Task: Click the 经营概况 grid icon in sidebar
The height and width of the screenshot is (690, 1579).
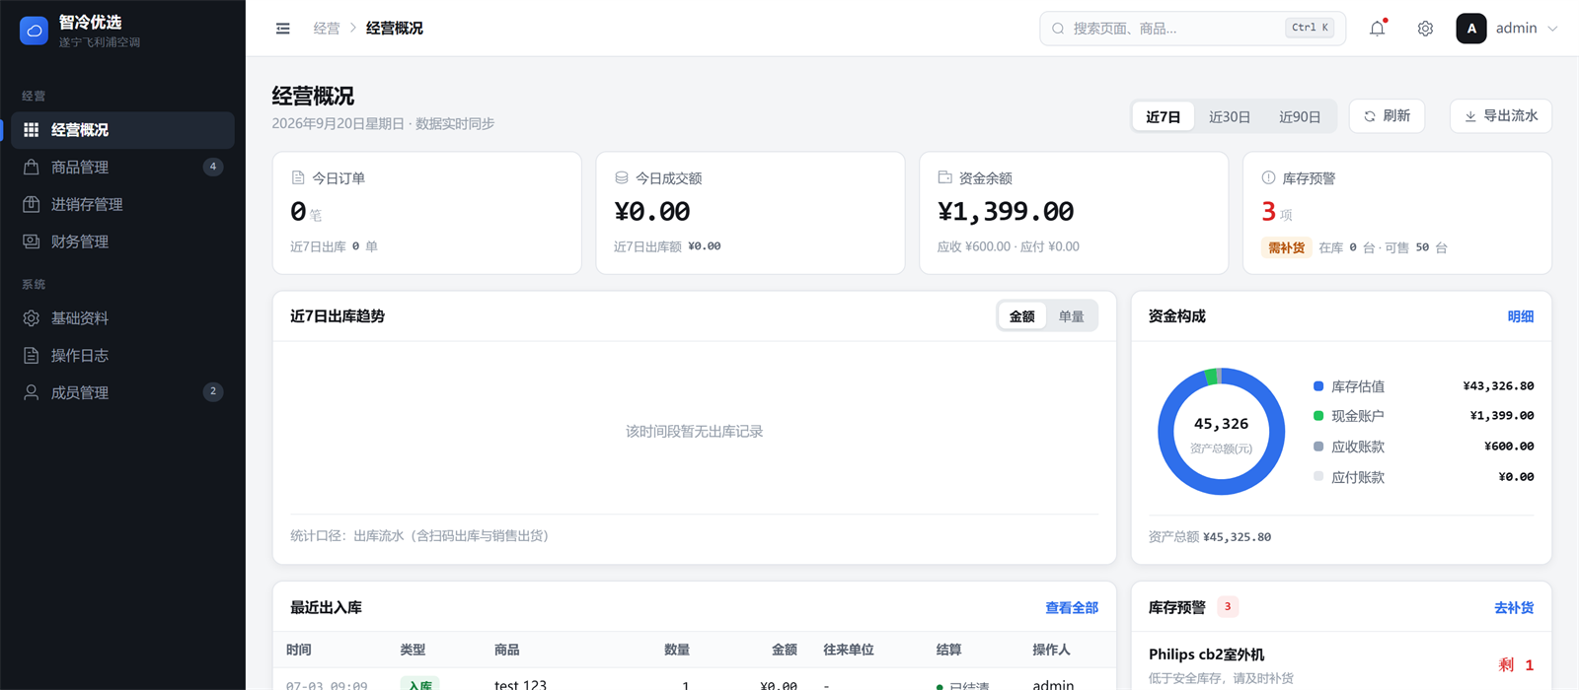Action: coord(32,130)
